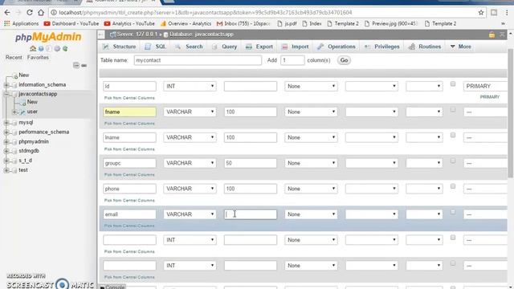Open the Structure tab

(x=120, y=47)
